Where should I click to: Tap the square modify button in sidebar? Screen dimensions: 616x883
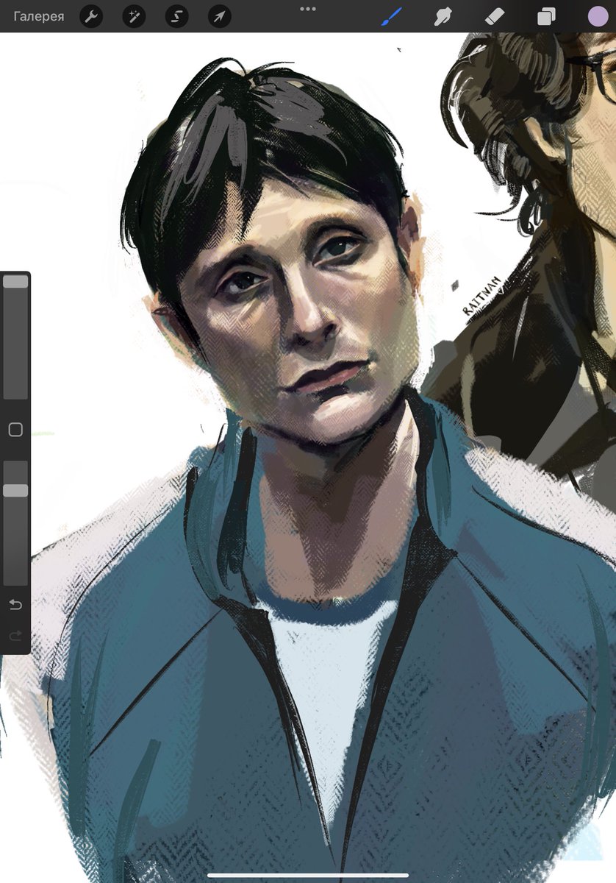click(15, 430)
